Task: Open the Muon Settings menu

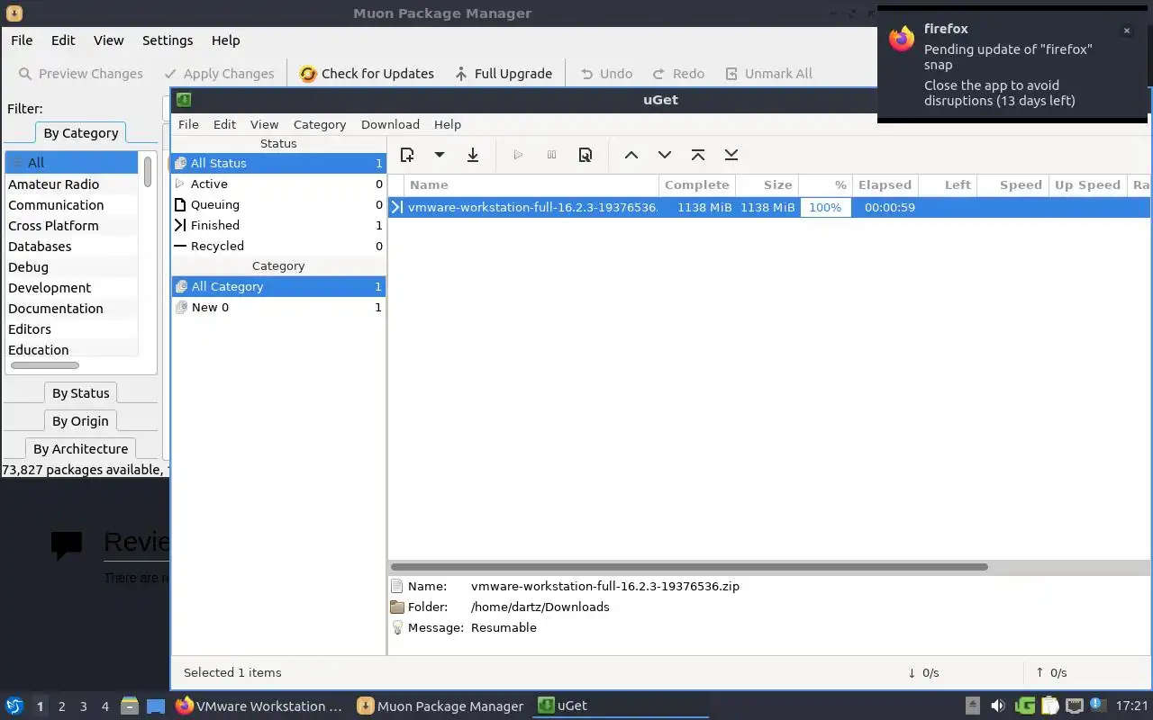Action: point(168,40)
